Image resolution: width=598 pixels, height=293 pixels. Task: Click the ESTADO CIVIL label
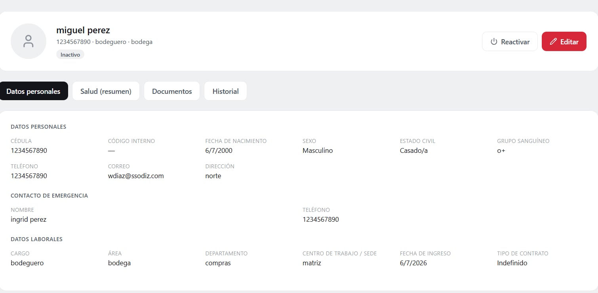(417, 141)
